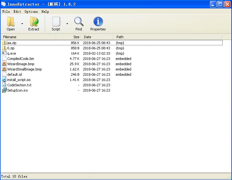
Task: Select the q.exe executable icon
Action: click(4, 53)
